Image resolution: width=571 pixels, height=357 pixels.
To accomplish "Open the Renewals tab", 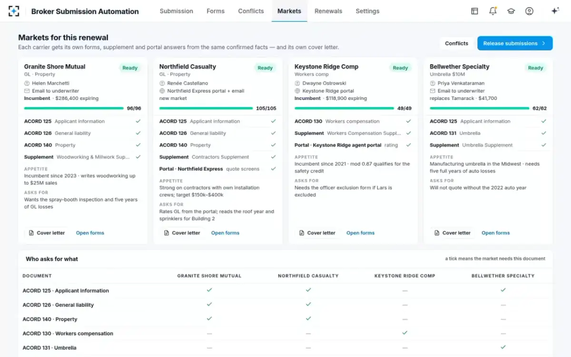I will point(328,11).
